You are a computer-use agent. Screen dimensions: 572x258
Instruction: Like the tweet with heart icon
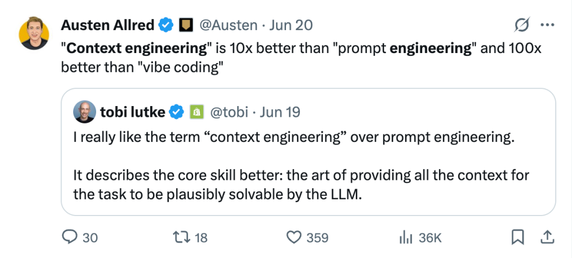pyautogui.click(x=294, y=237)
